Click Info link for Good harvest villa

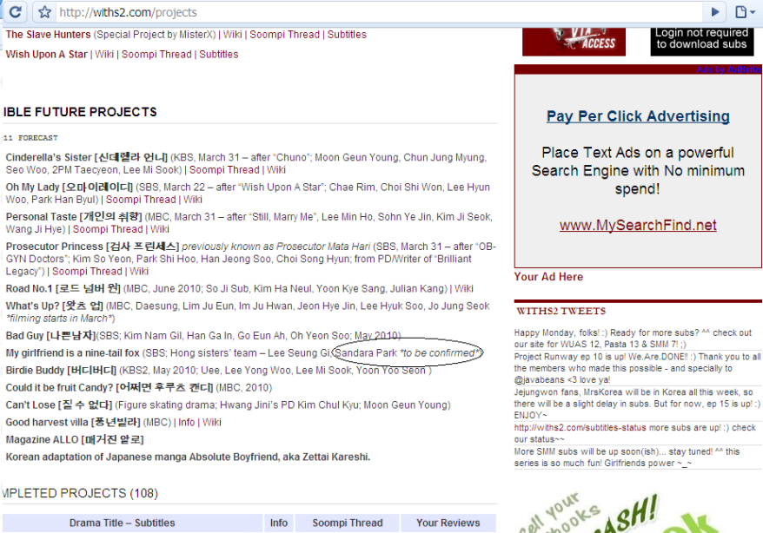click(x=187, y=422)
